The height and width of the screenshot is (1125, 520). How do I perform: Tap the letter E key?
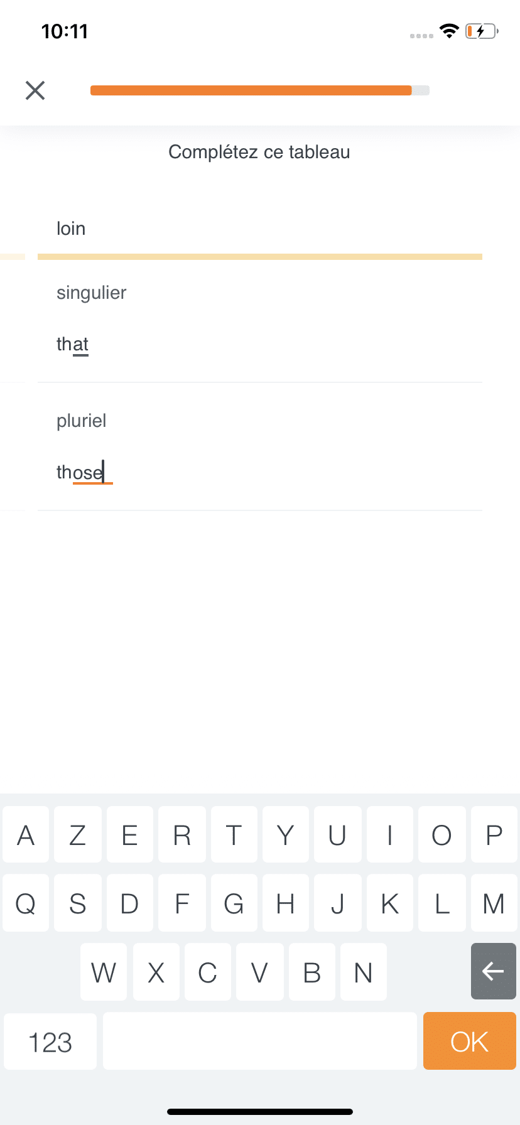pyautogui.click(x=130, y=834)
